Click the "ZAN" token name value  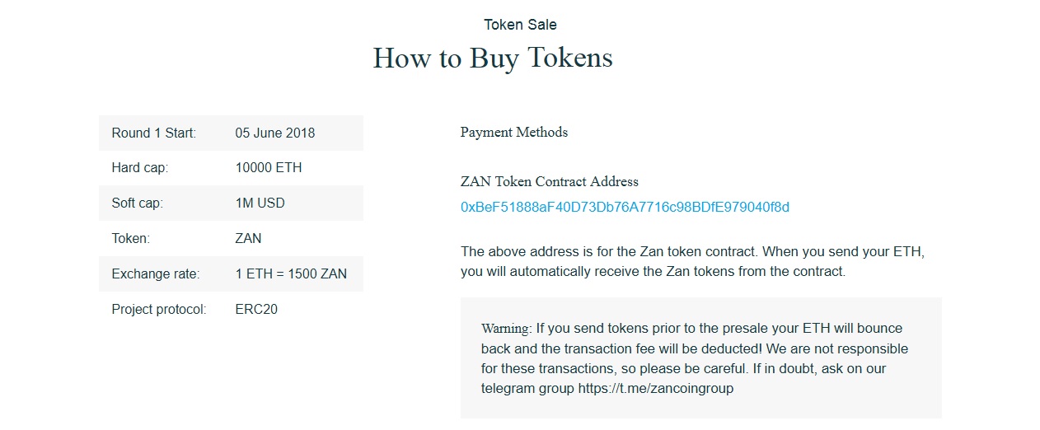pos(248,239)
